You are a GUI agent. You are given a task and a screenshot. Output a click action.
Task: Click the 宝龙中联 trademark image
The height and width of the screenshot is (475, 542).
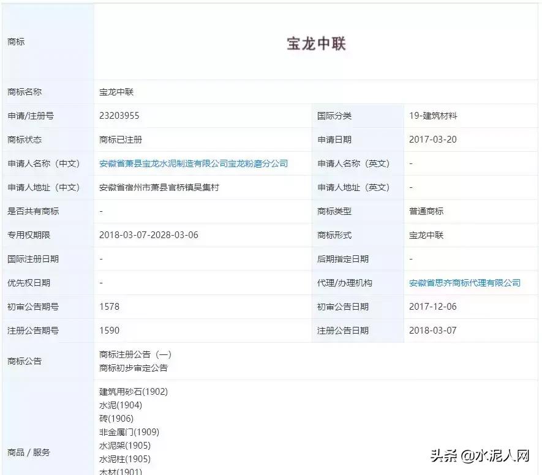click(316, 43)
